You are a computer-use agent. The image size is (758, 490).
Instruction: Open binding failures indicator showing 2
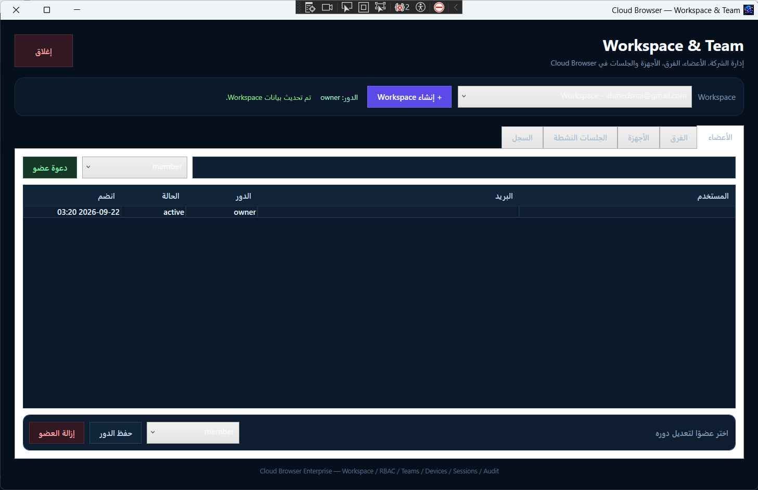point(402,7)
